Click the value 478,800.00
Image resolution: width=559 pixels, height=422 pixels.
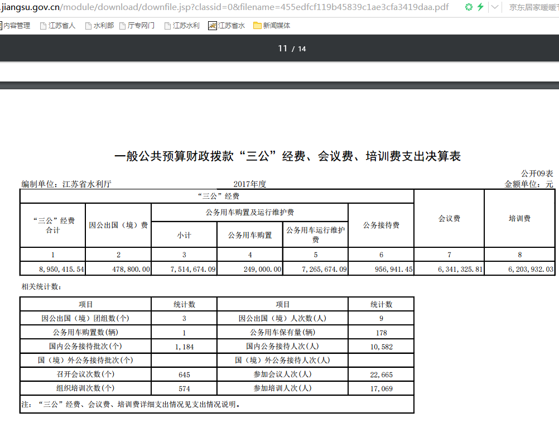(131, 269)
